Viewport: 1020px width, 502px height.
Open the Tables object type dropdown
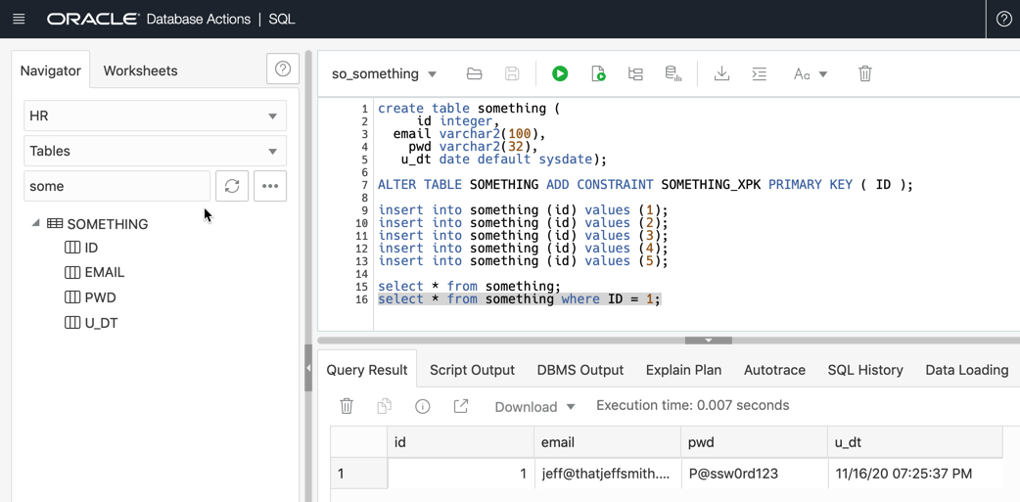point(156,151)
